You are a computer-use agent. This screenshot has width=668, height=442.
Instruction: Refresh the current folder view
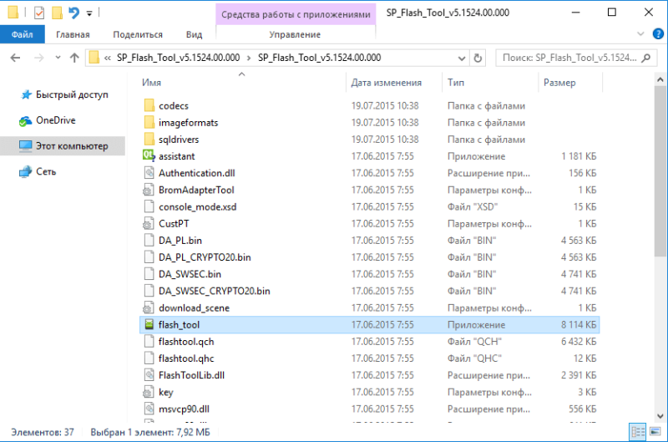pos(478,58)
